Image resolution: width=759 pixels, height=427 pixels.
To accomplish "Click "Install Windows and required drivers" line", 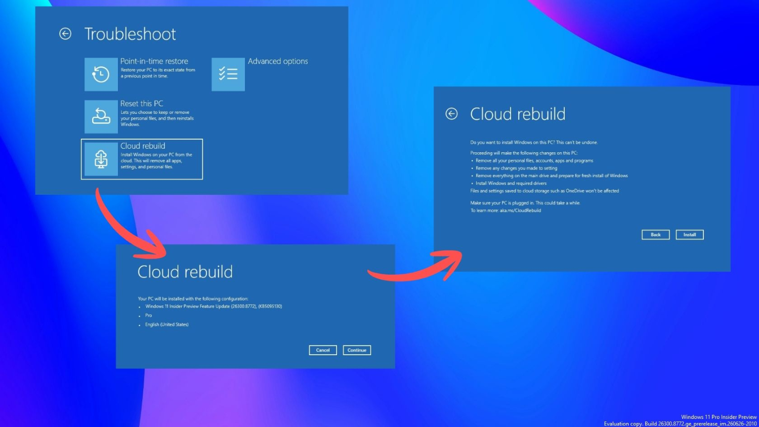I will tap(511, 183).
